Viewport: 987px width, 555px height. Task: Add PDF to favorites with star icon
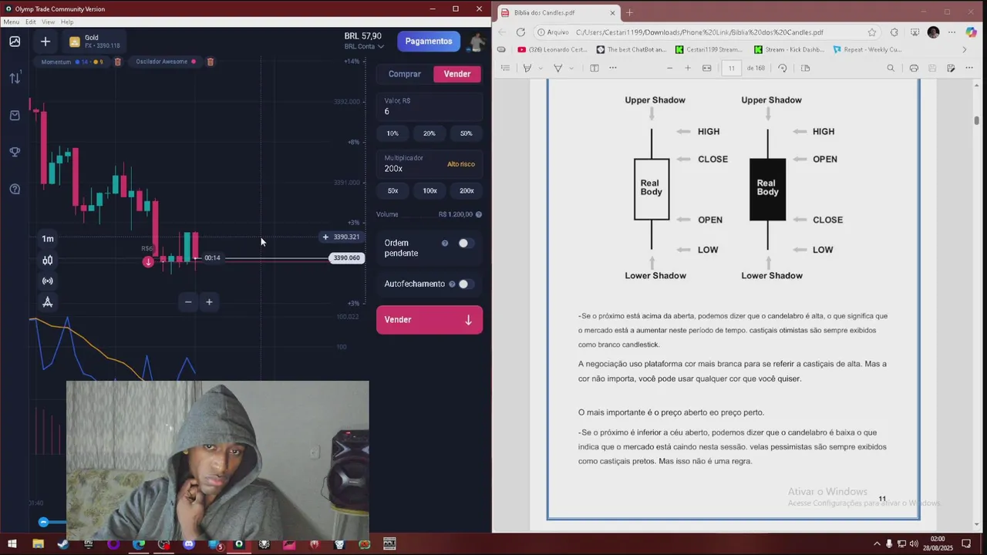872,32
